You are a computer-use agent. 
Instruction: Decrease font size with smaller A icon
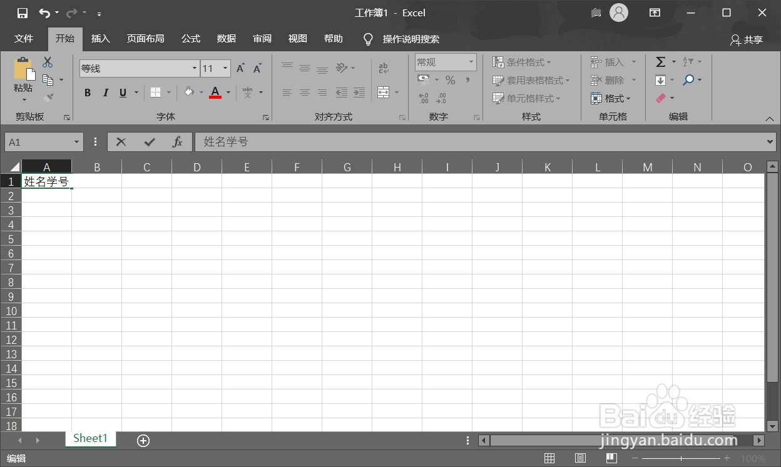257,69
